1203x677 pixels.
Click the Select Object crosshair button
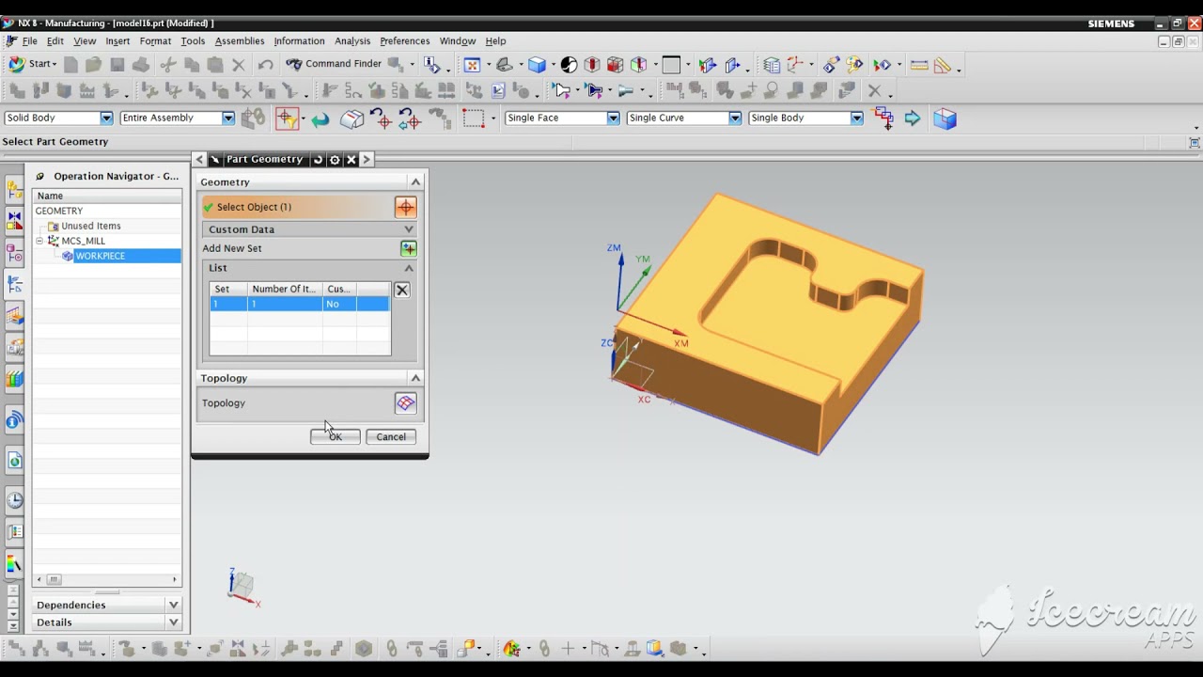coord(405,207)
